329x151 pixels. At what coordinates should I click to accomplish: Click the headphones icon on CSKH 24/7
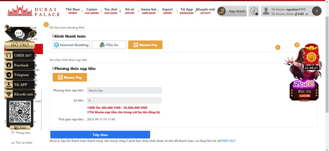click(9, 56)
